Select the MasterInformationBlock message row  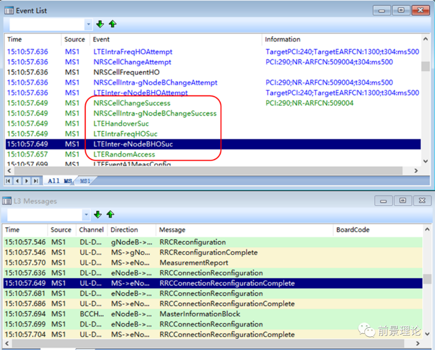213,314
